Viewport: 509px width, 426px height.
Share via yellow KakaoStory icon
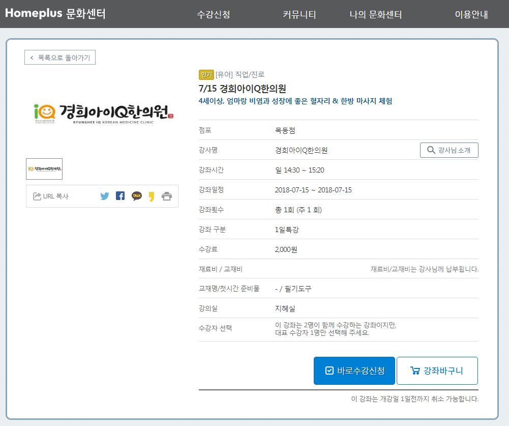coord(152,196)
